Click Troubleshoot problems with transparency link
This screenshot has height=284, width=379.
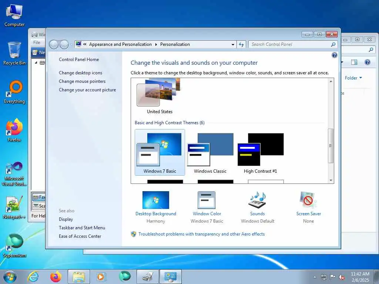coord(202,234)
